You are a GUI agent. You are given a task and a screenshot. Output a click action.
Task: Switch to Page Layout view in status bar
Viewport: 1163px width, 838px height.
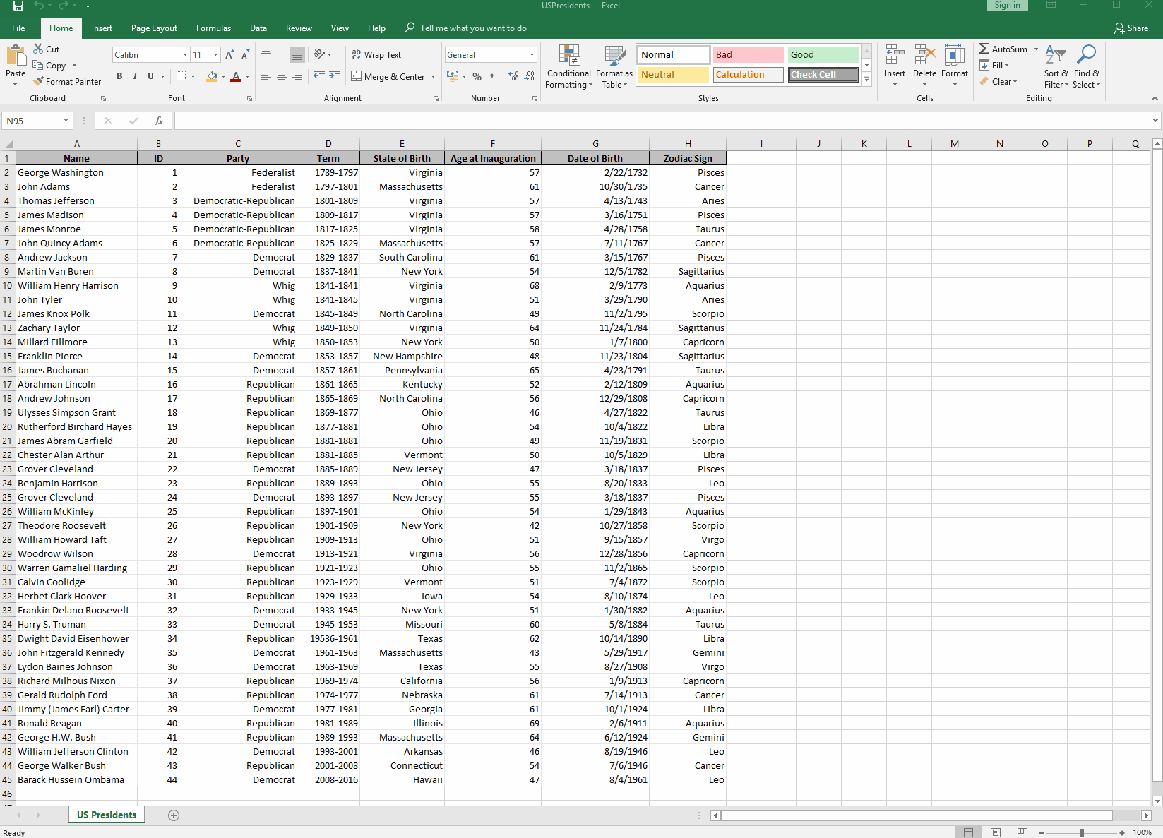[996, 832]
